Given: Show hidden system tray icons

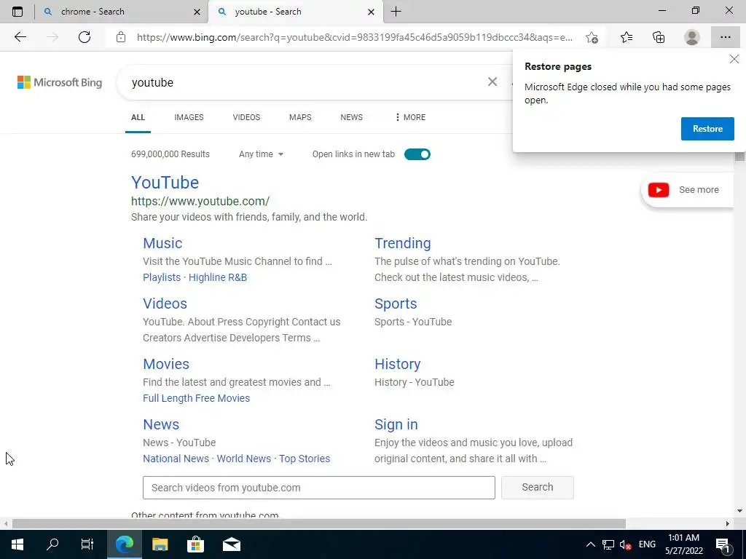Looking at the screenshot, I should [590, 544].
